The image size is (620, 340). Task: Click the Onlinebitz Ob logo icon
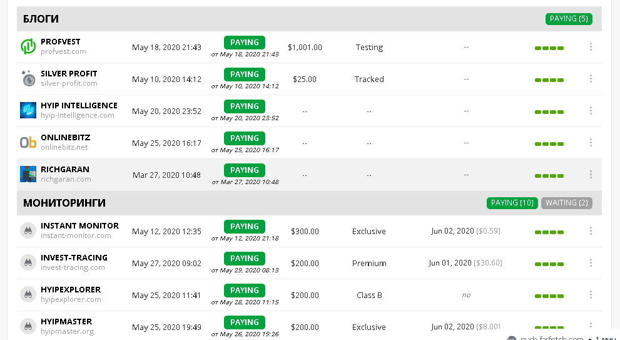[28, 142]
